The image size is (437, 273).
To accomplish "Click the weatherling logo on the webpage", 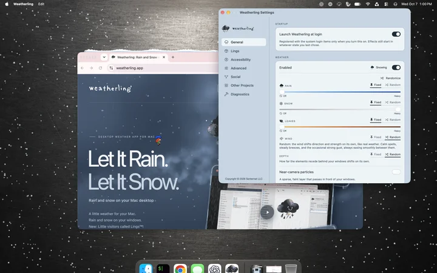I will [x=110, y=89].
